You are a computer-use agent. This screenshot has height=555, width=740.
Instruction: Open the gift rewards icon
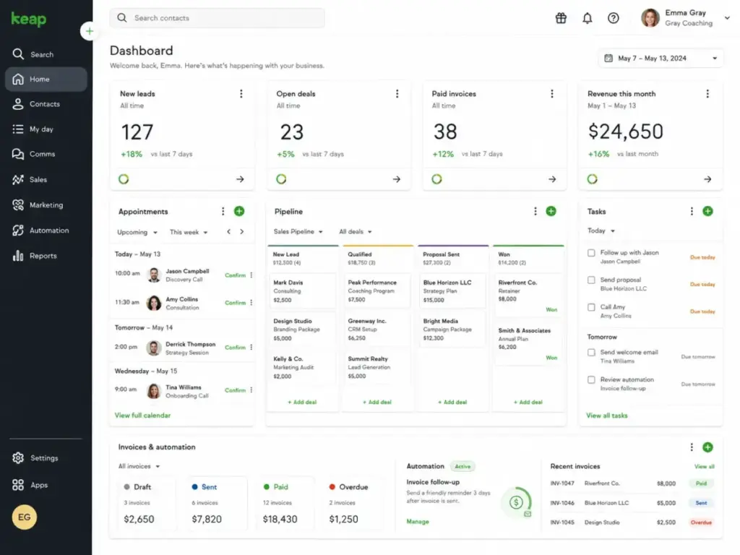tap(561, 18)
